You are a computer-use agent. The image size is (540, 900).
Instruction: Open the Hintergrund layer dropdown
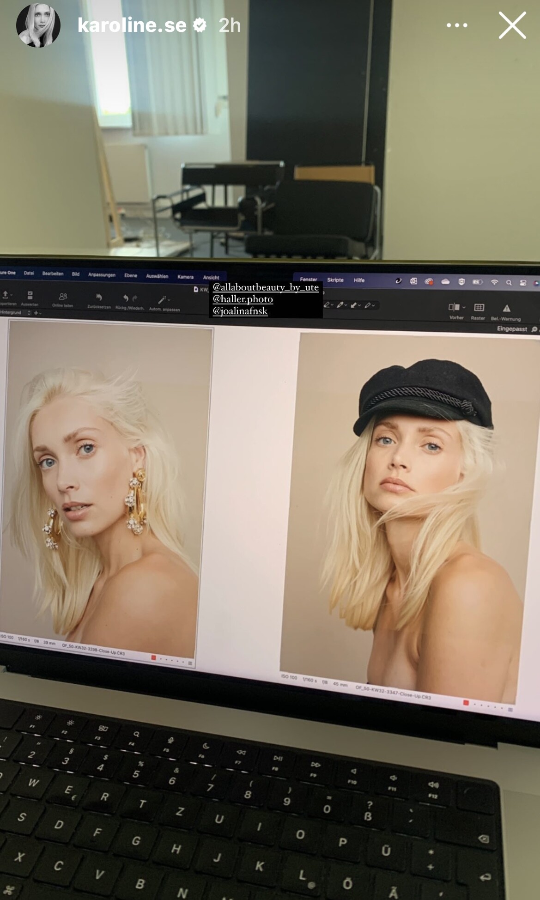click(29, 313)
